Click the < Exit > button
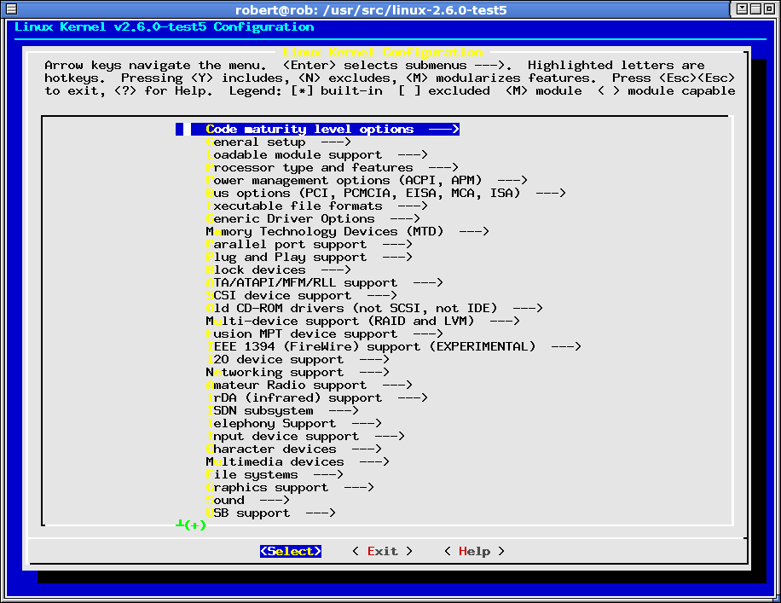 383,551
